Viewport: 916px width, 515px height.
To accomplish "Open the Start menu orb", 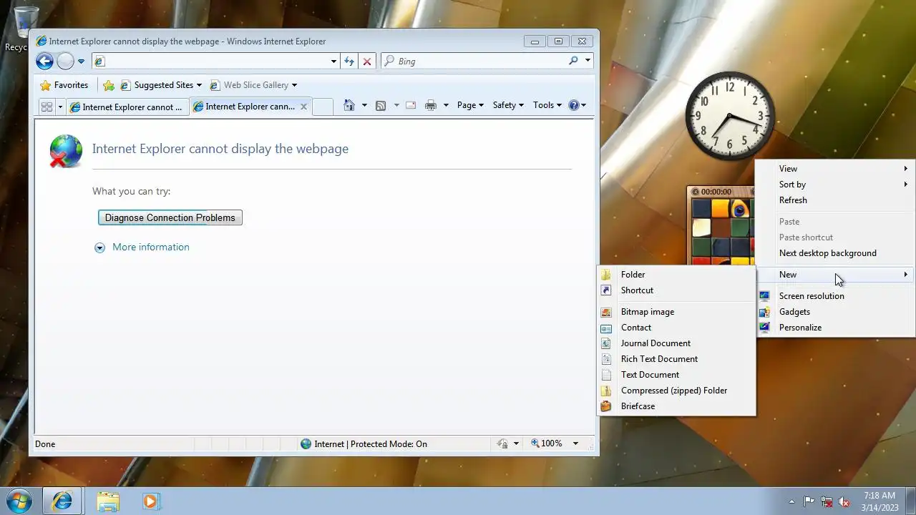I will click(19, 501).
